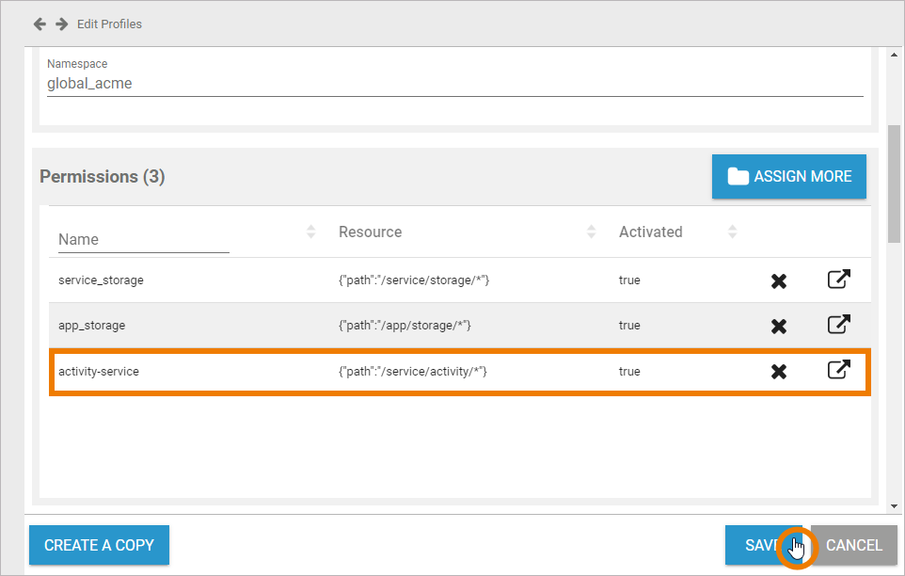The image size is (905, 576).
Task: Focus the Name filter input field
Action: pyautogui.click(x=143, y=239)
